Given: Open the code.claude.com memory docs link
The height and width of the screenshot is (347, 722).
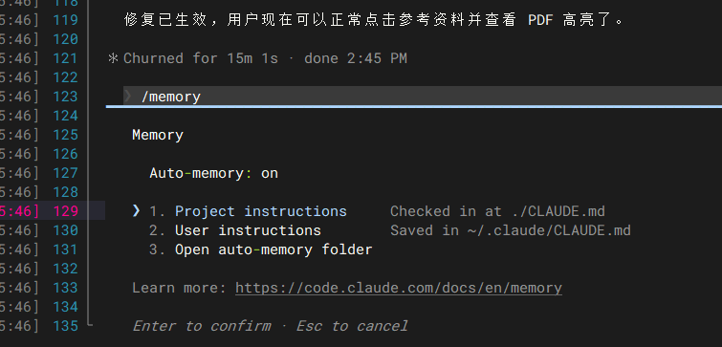Looking at the screenshot, I should pos(399,288).
